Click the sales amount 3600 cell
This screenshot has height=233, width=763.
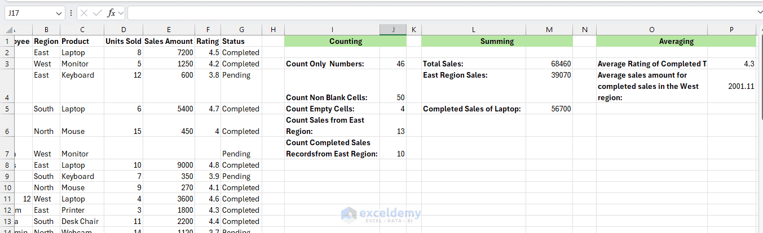coord(169,199)
